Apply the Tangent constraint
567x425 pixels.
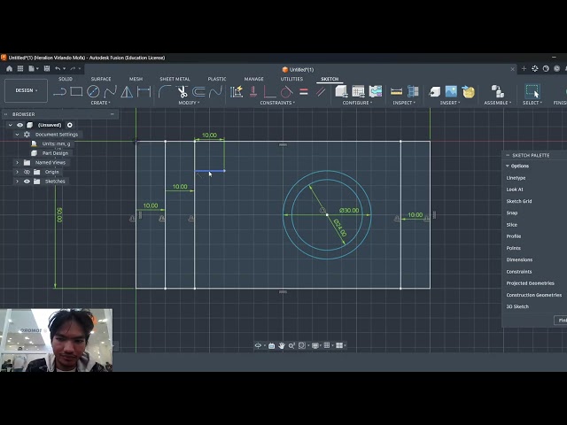click(x=286, y=92)
